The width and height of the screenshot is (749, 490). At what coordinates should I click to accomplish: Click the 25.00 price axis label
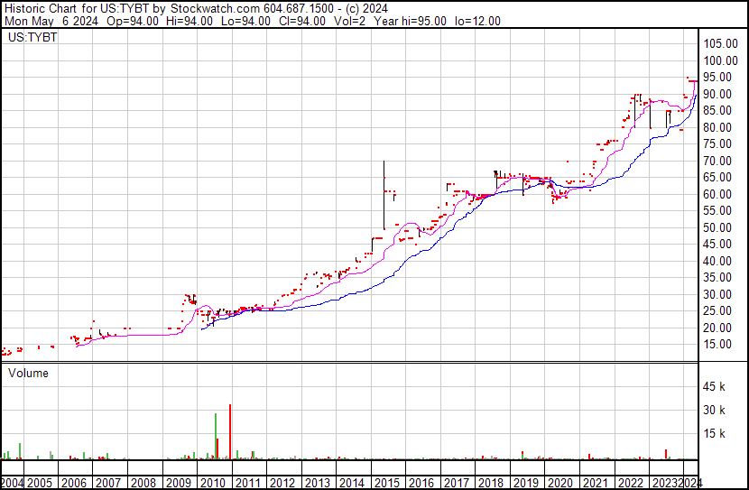717,311
